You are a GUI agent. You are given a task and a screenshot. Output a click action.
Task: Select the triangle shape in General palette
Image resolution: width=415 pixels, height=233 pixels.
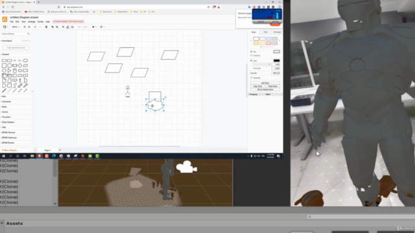point(10,71)
